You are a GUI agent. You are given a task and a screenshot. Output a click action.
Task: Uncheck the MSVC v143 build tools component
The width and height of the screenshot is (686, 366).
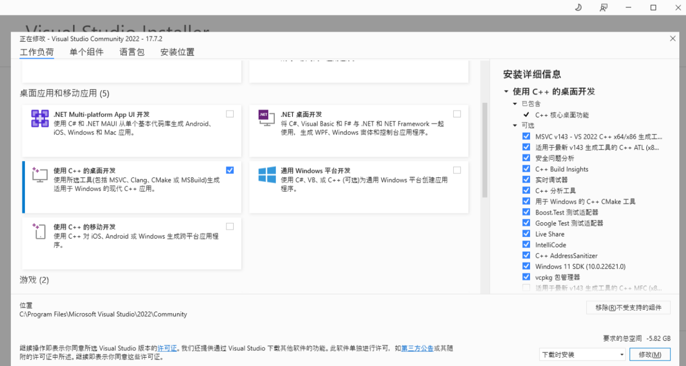coord(526,136)
